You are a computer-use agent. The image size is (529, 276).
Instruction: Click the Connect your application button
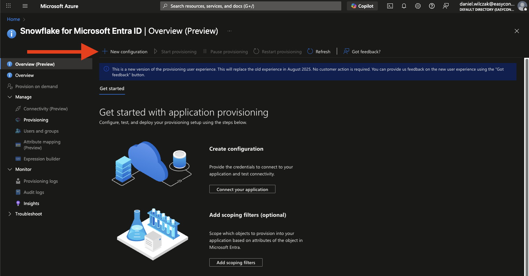coord(242,189)
